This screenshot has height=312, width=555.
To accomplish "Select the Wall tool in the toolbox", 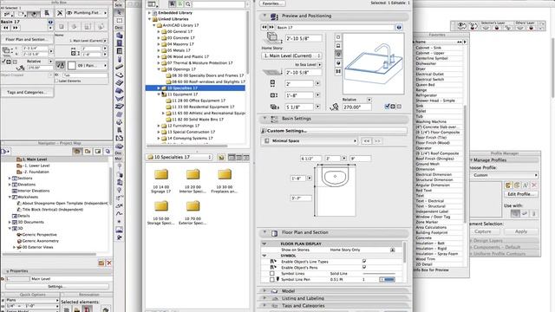I will (120, 36).
